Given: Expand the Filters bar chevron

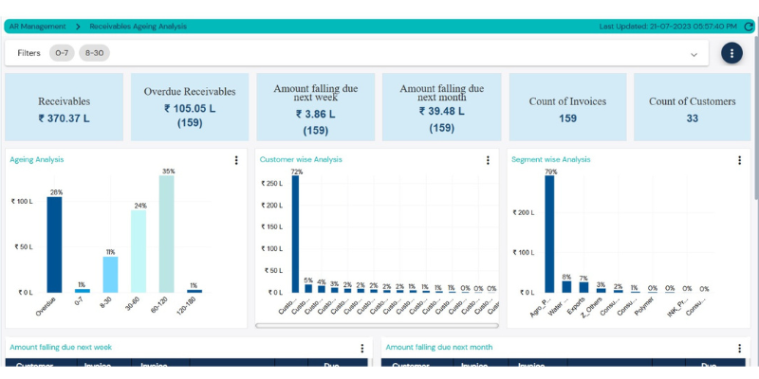Looking at the screenshot, I should pyautogui.click(x=694, y=54).
